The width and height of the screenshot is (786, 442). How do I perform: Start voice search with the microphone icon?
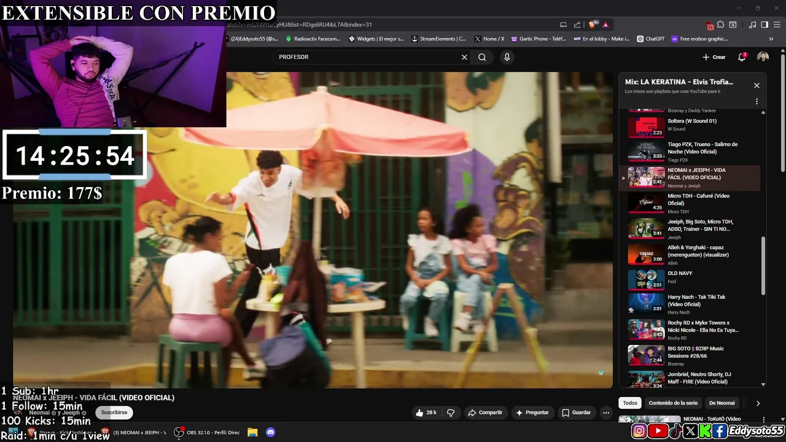(x=507, y=57)
